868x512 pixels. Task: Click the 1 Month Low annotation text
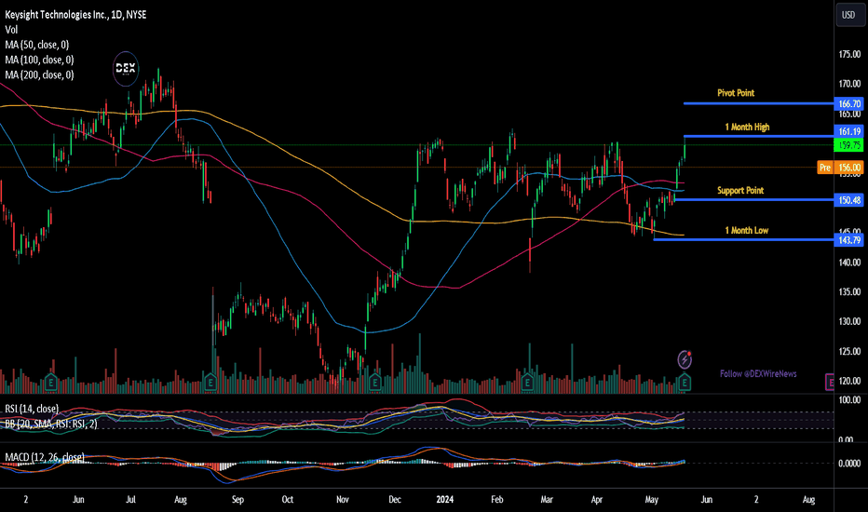(747, 230)
